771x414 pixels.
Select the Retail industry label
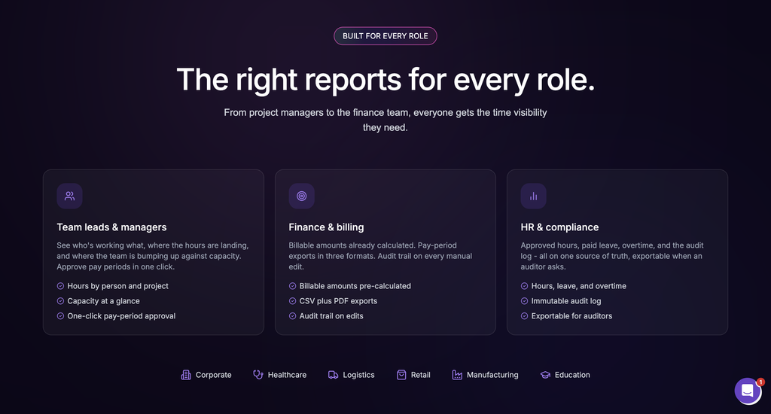click(420, 375)
